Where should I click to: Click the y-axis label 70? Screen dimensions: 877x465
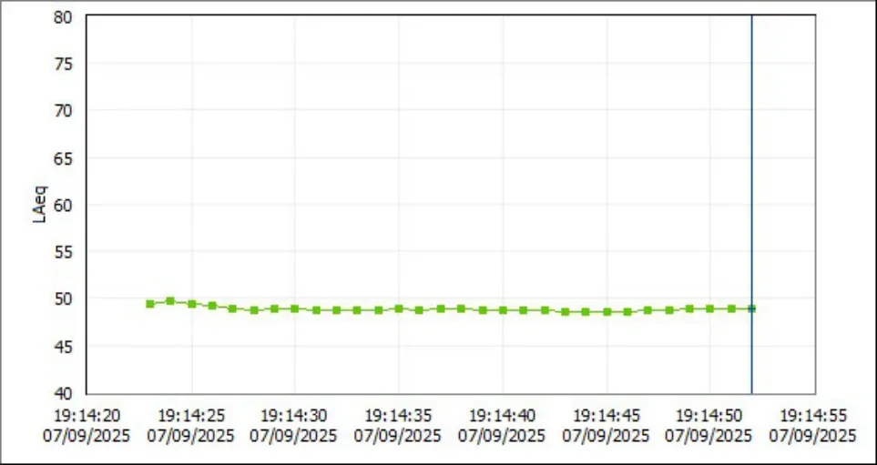point(63,111)
